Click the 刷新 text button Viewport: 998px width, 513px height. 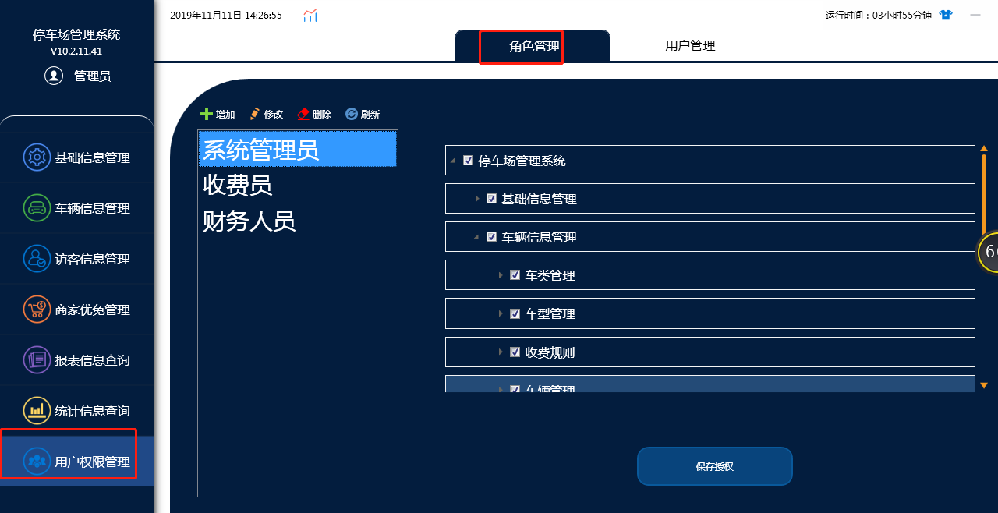point(370,115)
